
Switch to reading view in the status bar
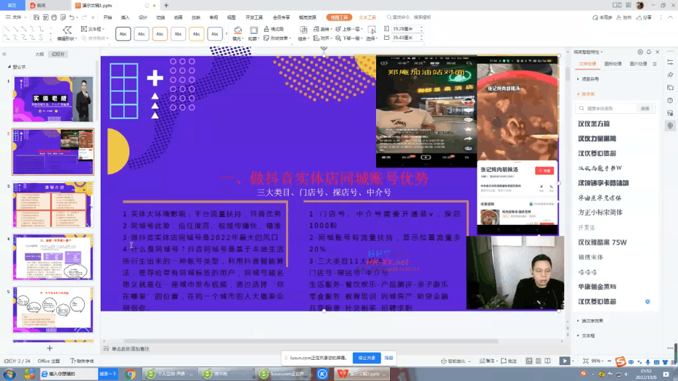click(548, 360)
